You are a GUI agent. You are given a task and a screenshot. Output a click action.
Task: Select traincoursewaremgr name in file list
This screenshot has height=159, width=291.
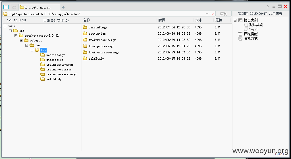click(104, 52)
